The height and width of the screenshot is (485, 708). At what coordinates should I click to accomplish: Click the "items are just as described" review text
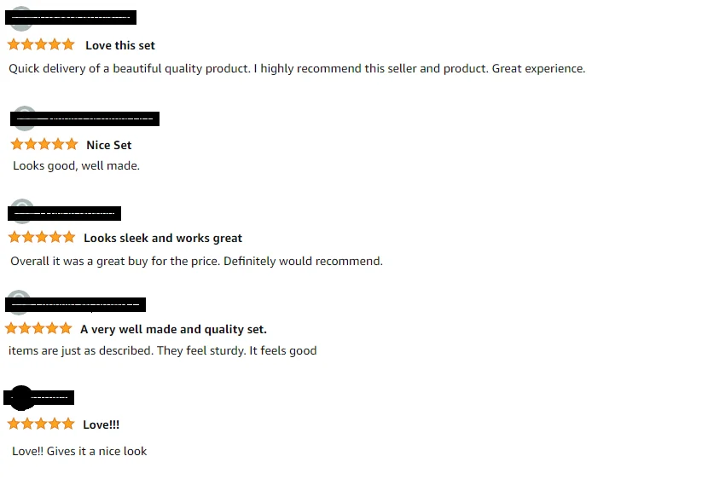[x=162, y=349]
